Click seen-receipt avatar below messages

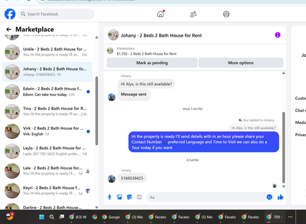coord(275,185)
